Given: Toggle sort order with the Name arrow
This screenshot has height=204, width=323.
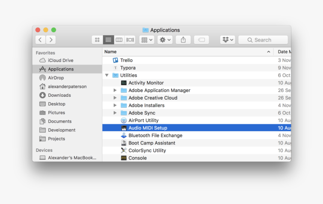Looking at the screenshot, I should click(x=269, y=52).
